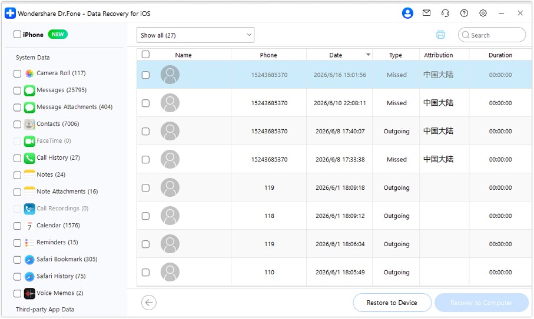Check the Message Attachments (404) checkbox

point(17,108)
